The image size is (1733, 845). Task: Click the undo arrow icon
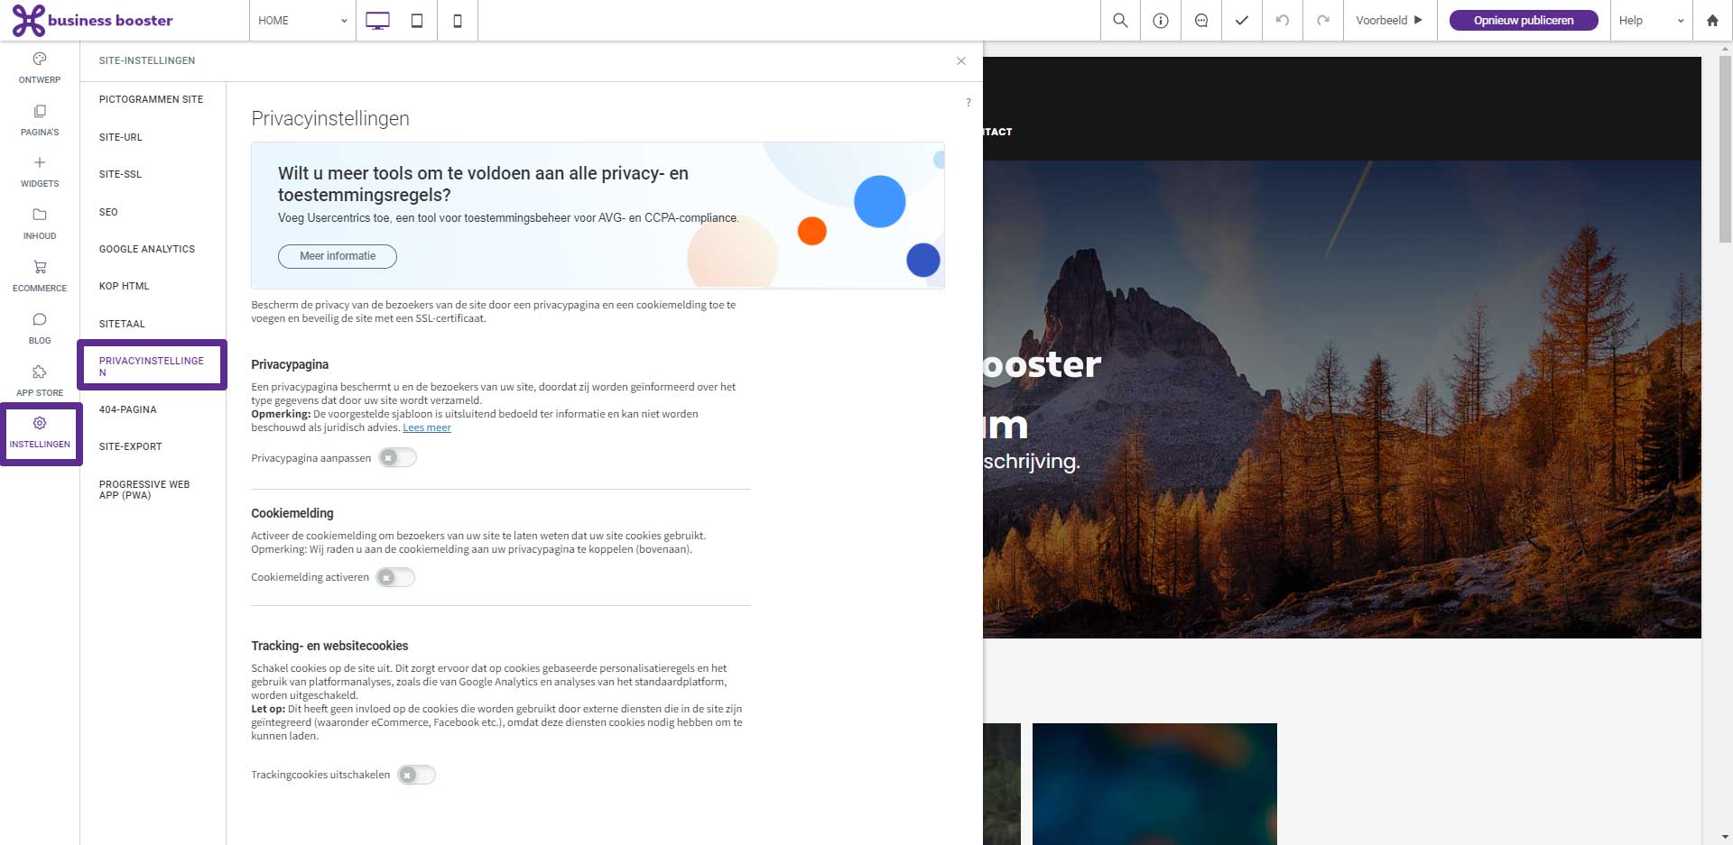tap(1283, 20)
